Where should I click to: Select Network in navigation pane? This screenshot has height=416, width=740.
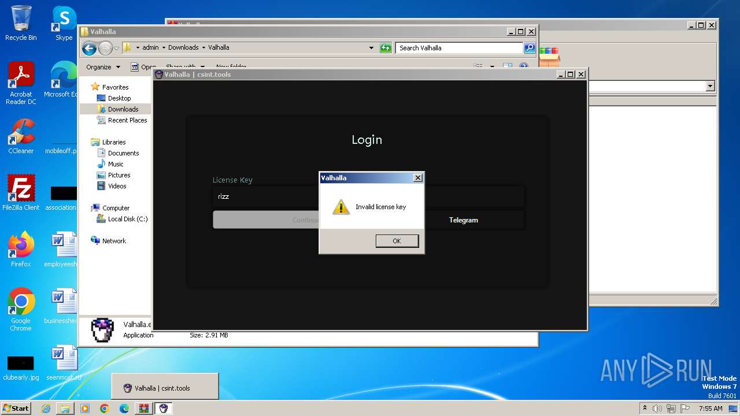(114, 241)
